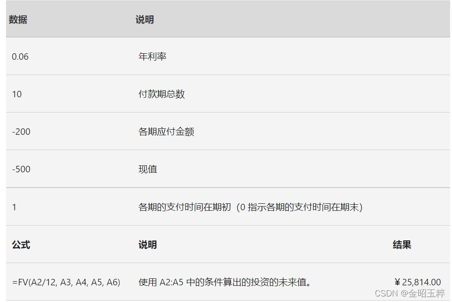Select the -200 data cell
Screen dimensions: 452x302
21,132
